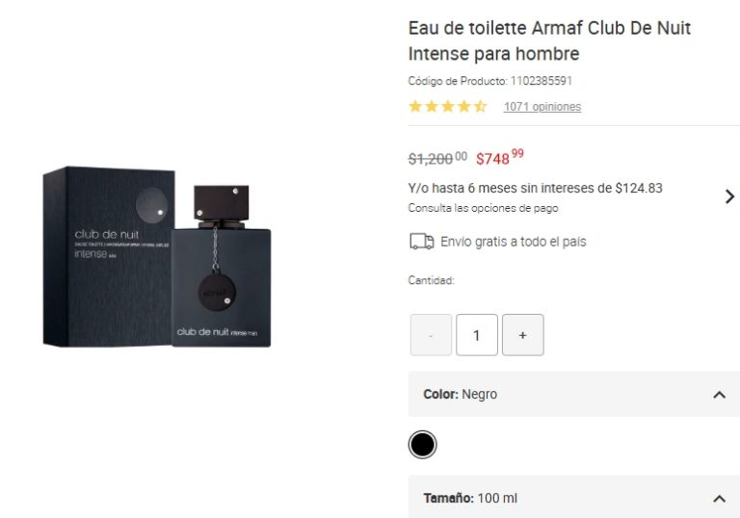The image size is (740, 518).
Task: Click the first rating star
Action: point(415,106)
